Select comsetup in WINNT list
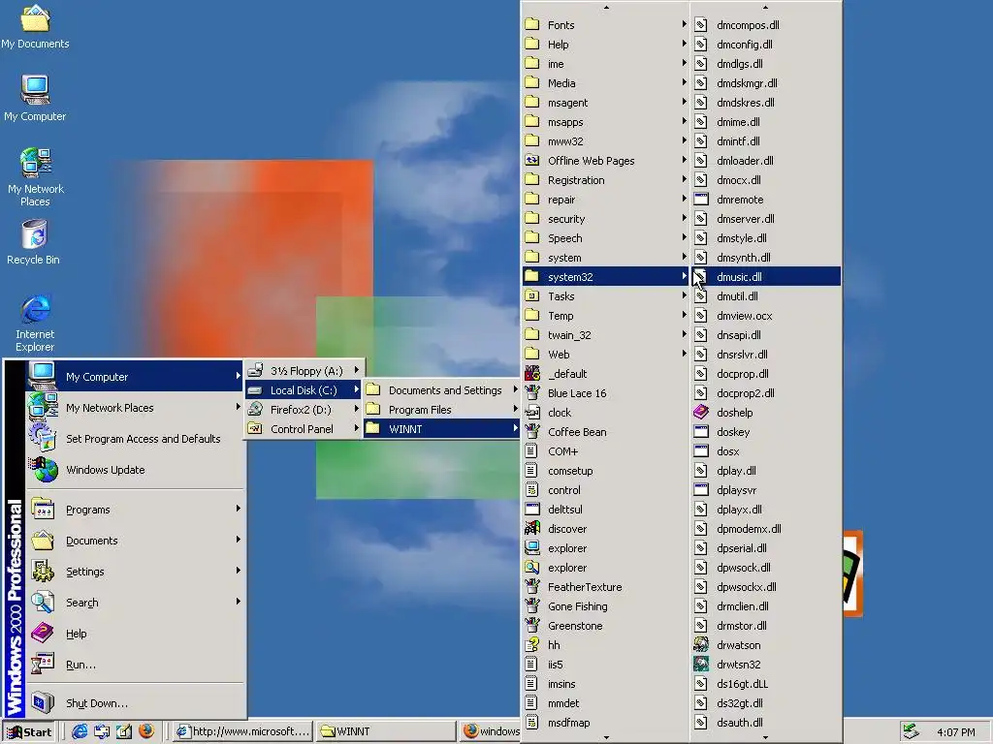The width and height of the screenshot is (993, 744). point(606,471)
